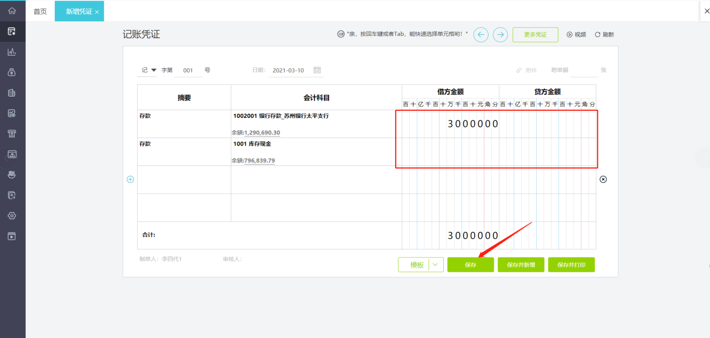Click the 会计科目 column header
Image resolution: width=710 pixels, height=338 pixels.
click(x=316, y=98)
